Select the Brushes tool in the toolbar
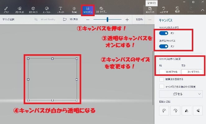Screen dimensions: 206x124 tap(6, 10)
